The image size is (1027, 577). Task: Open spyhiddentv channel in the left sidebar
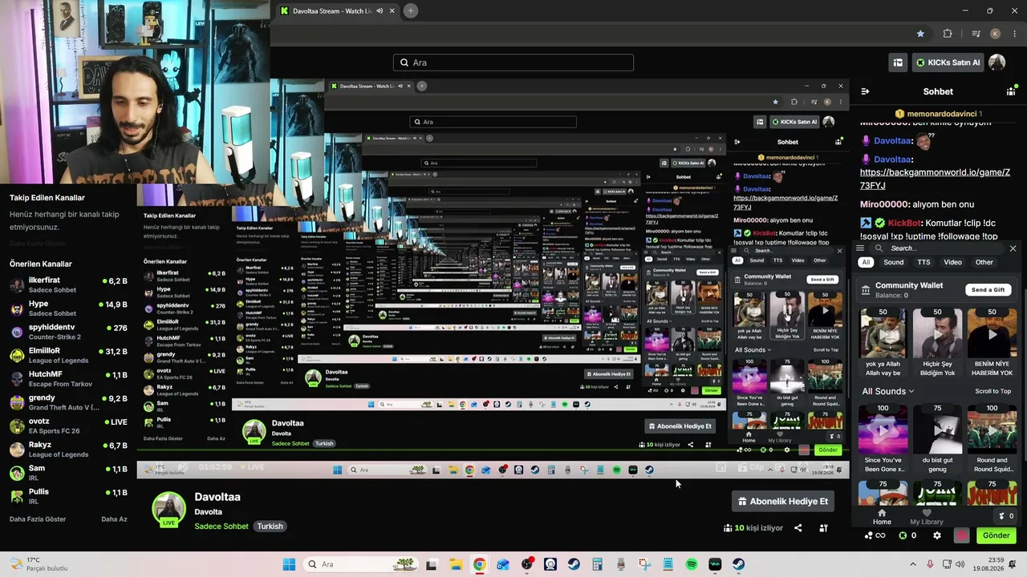click(68, 332)
